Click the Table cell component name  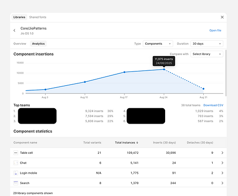[x=26, y=153]
